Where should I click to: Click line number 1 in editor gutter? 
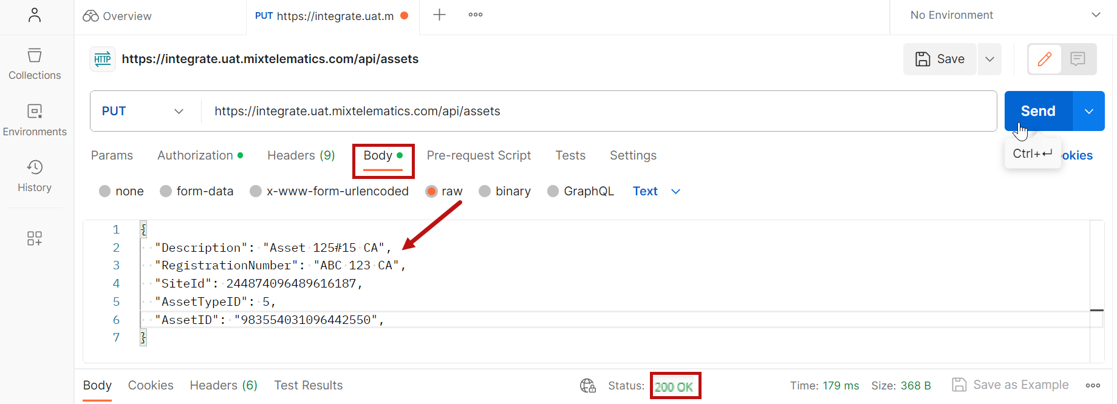click(x=116, y=229)
